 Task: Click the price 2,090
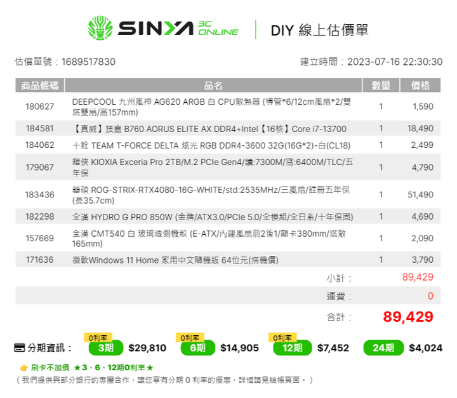coord(422,239)
